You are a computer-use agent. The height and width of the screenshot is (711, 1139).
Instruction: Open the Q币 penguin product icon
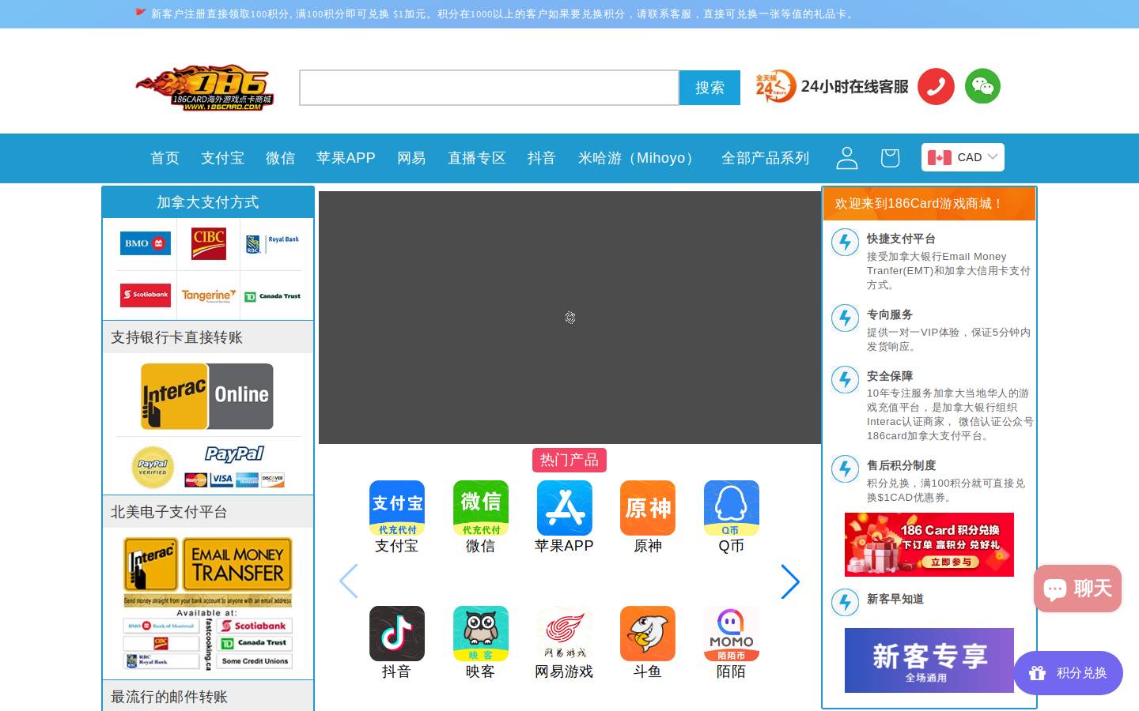click(732, 508)
